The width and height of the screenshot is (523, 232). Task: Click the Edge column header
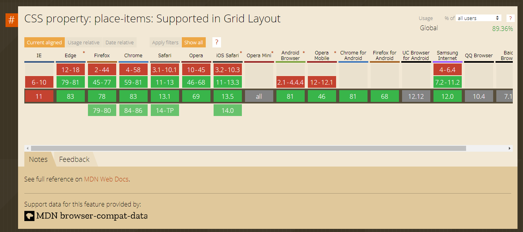click(71, 56)
